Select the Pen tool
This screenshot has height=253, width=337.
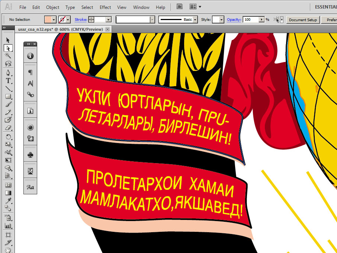(8, 72)
